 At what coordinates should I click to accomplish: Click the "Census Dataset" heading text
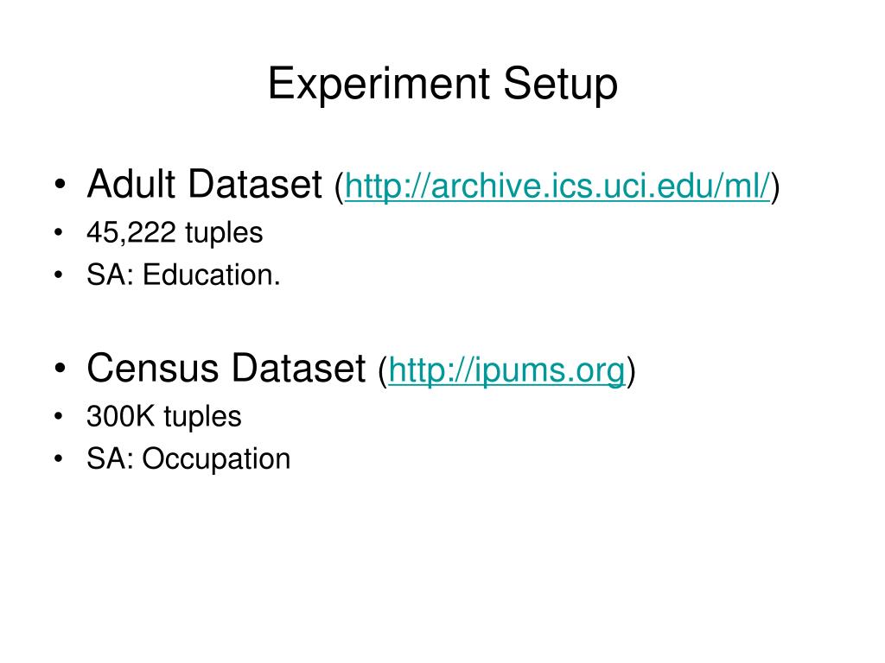point(226,368)
